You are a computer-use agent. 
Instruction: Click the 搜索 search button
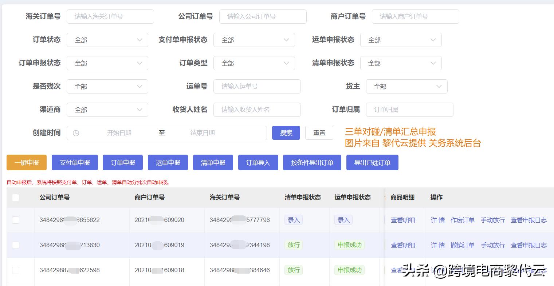286,133
